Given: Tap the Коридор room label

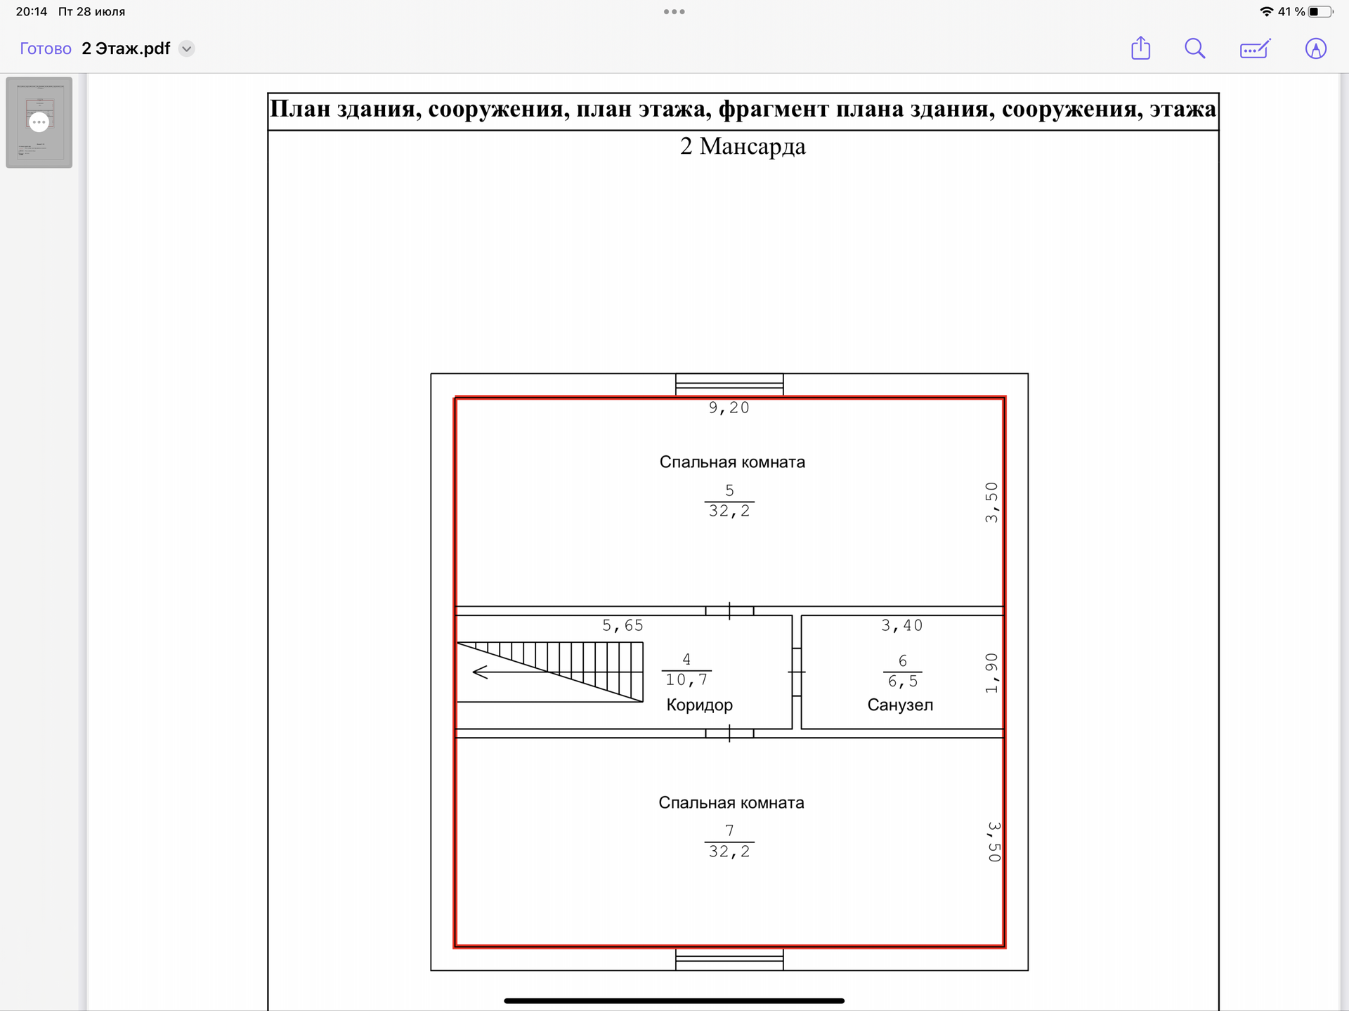Looking at the screenshot, I should (699, 705).
